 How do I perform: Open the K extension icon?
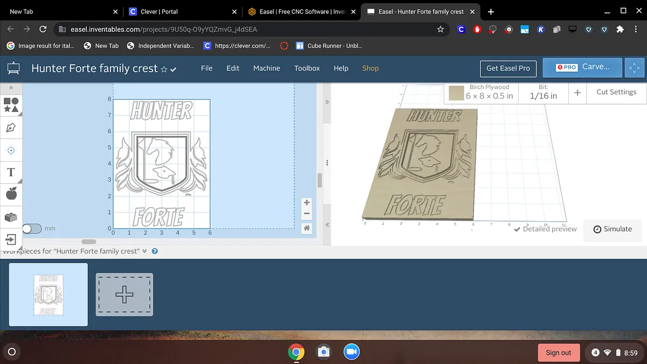click(x=541, y=29)
